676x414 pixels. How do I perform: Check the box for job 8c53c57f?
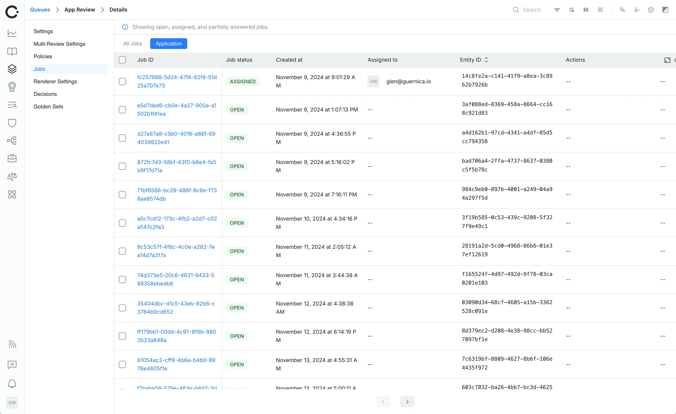122,251
